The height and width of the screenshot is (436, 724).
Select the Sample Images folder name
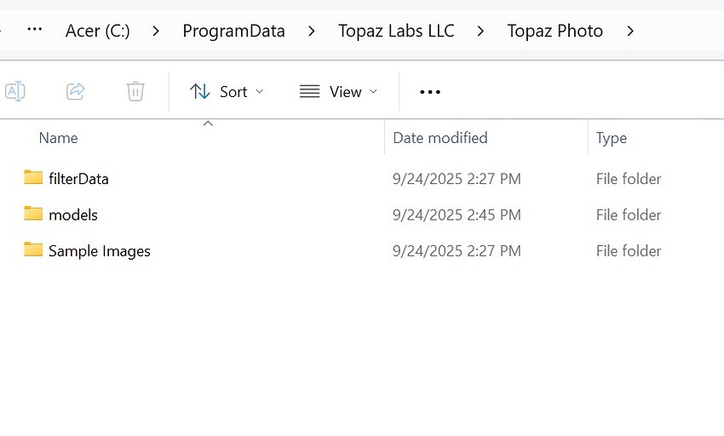pos(100,251)
